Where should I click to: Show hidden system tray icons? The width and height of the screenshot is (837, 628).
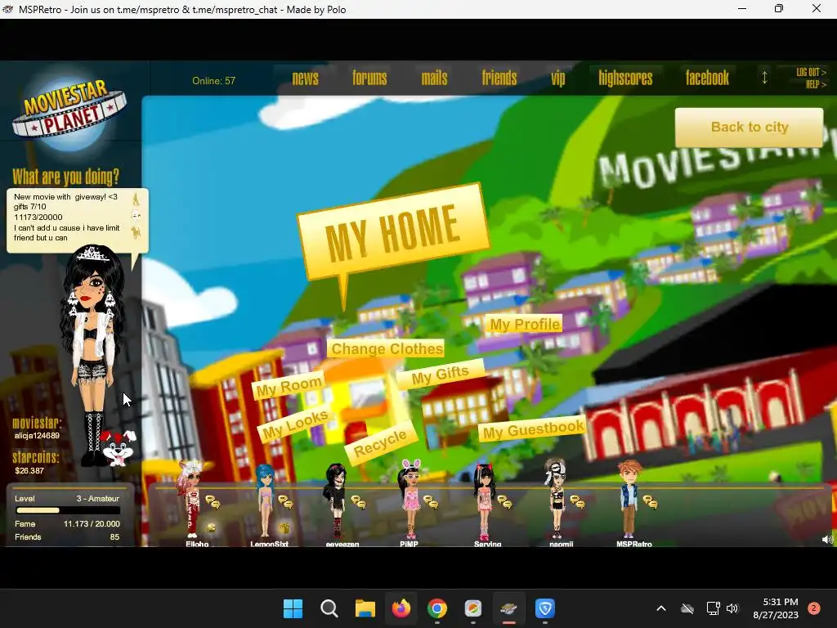[x=660, y=608]
